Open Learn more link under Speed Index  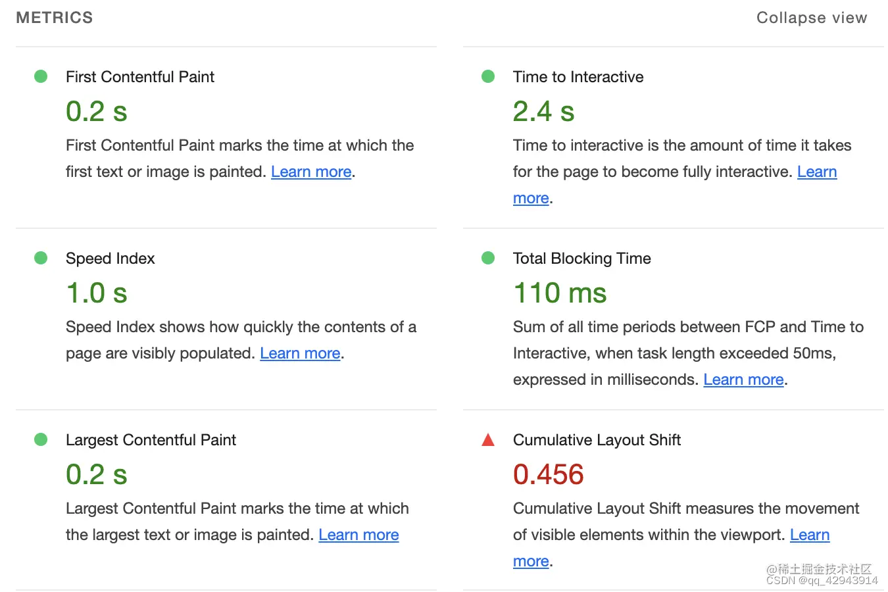[x=300, y=353]
